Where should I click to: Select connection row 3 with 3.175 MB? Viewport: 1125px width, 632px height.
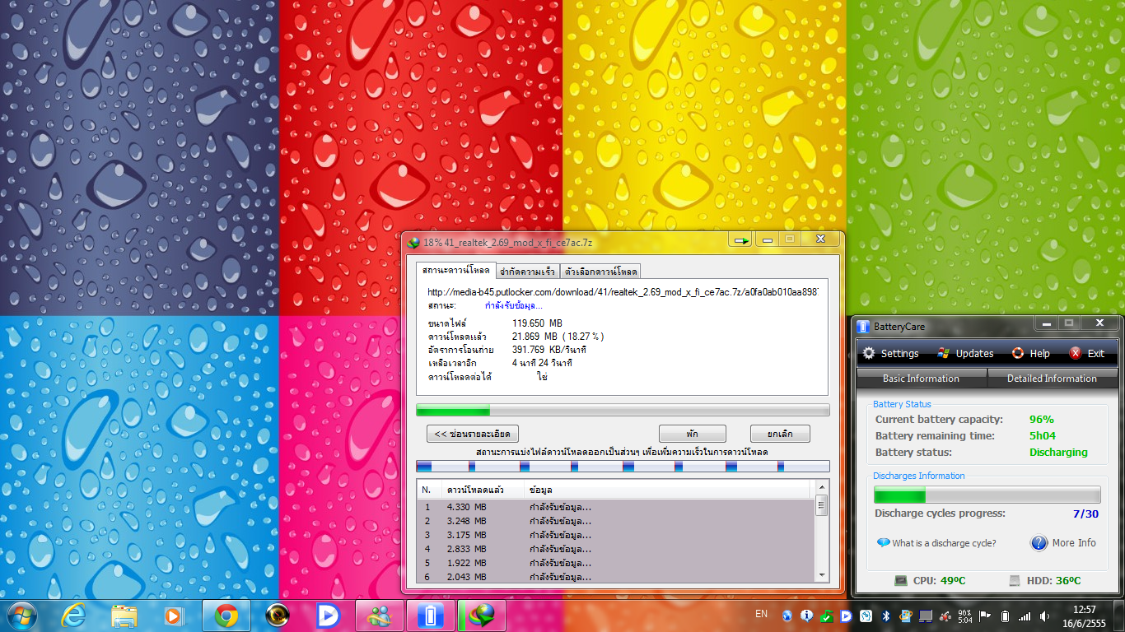[616, 535]
